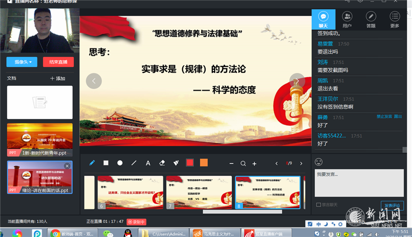412x237 pixels.
Task: Click the clear annotations broom icon
Action: coord(176,163)
